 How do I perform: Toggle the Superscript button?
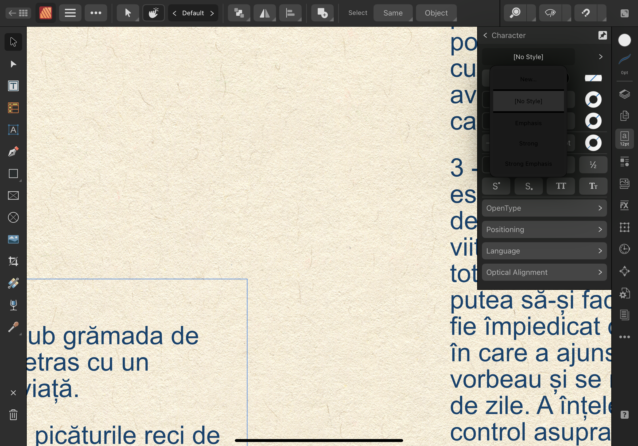(496, 186)
